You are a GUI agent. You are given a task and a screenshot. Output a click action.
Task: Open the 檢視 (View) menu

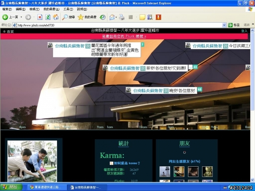pos(34,9)
